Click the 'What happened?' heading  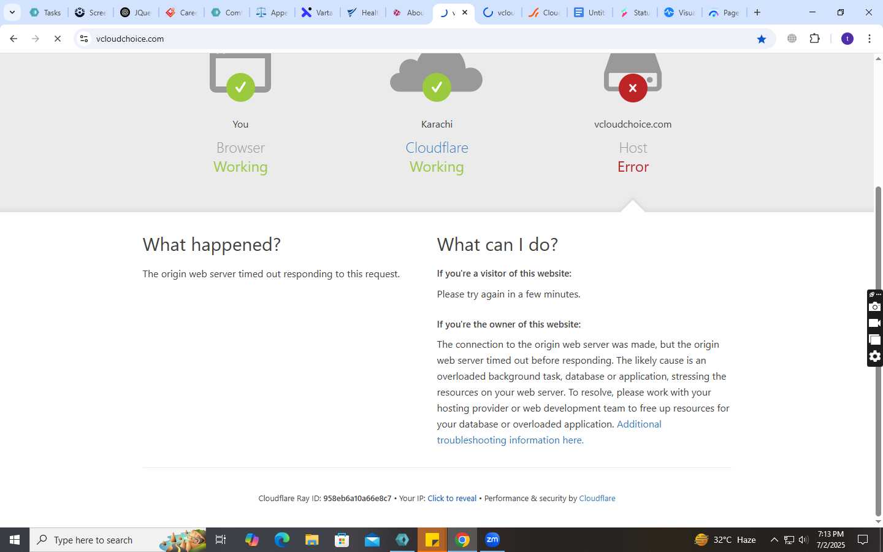click(212, 245)
